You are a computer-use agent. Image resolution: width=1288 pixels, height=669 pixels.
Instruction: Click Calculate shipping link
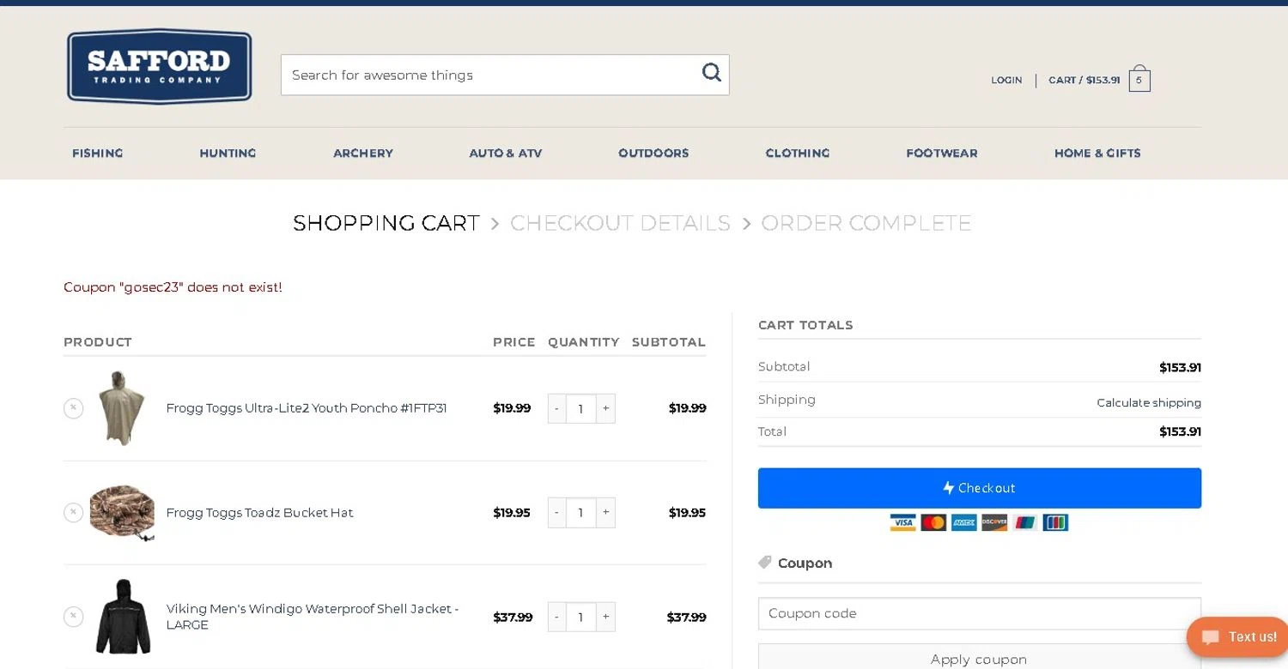pyautogui.click(x=1149, y=402)
